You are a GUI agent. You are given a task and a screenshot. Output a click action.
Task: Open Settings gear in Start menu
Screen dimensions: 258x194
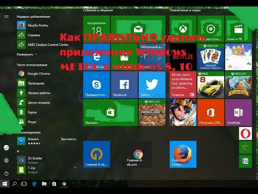pyautogui.click(x=6, y=161)
